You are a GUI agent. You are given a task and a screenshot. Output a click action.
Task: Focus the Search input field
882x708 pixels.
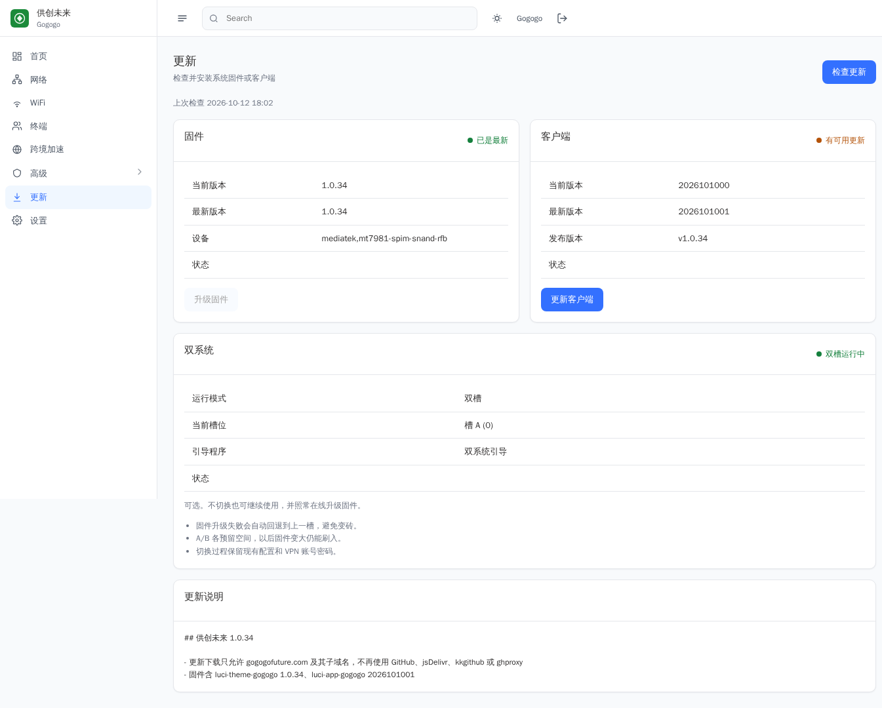[340, 18]
